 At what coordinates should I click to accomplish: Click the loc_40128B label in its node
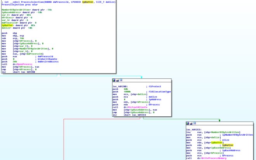pos(121,86)
